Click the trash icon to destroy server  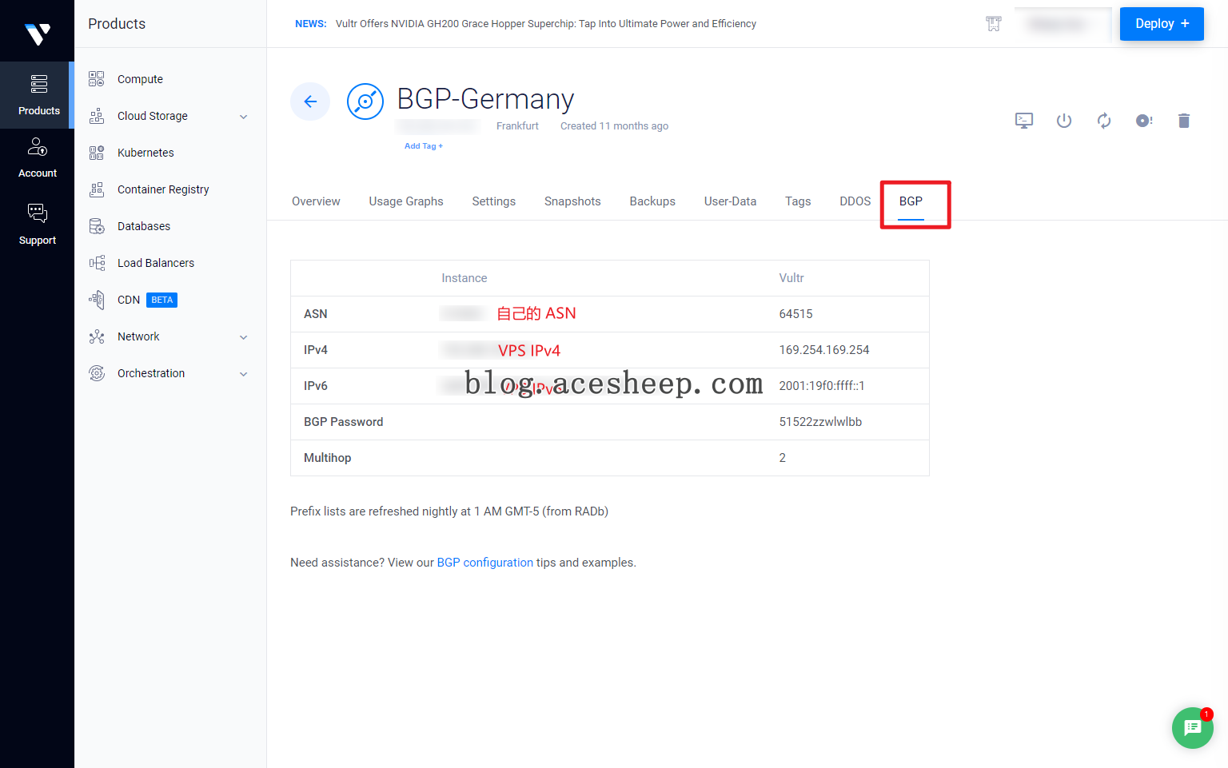point(1184,121)
